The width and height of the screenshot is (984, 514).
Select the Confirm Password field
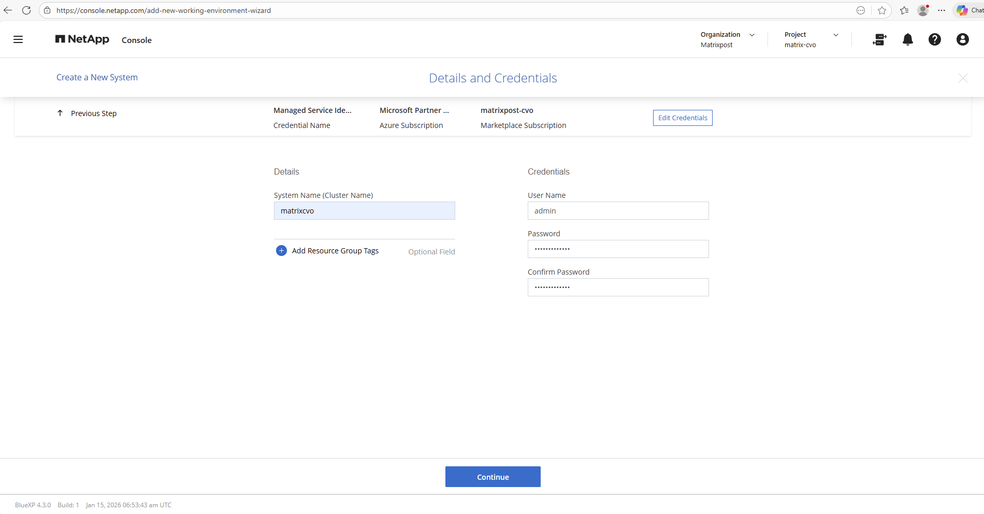tap(618, 288)
